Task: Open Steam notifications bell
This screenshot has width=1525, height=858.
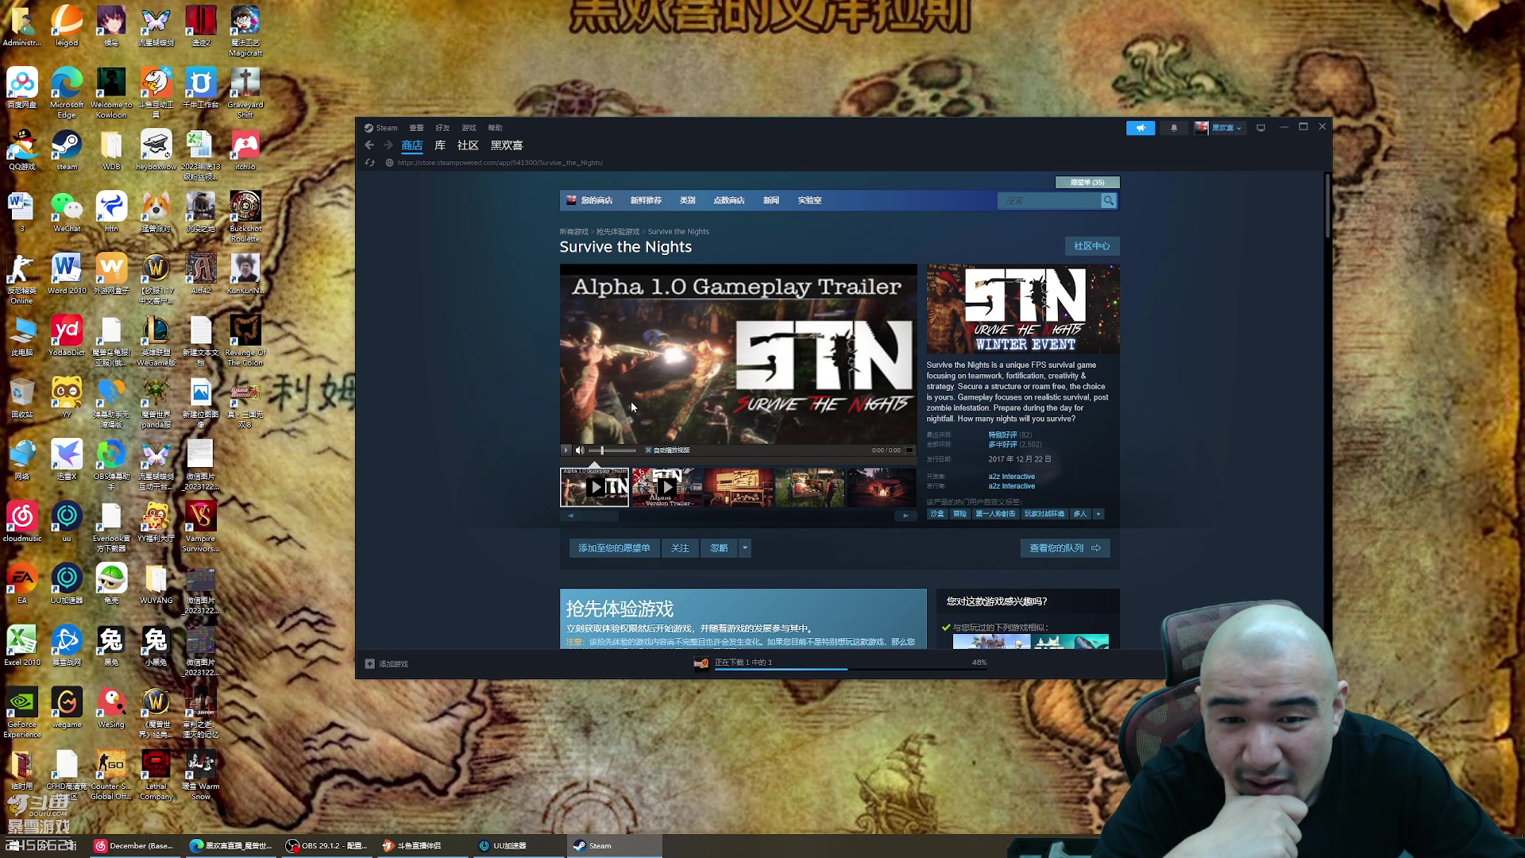Action: 1174,128
